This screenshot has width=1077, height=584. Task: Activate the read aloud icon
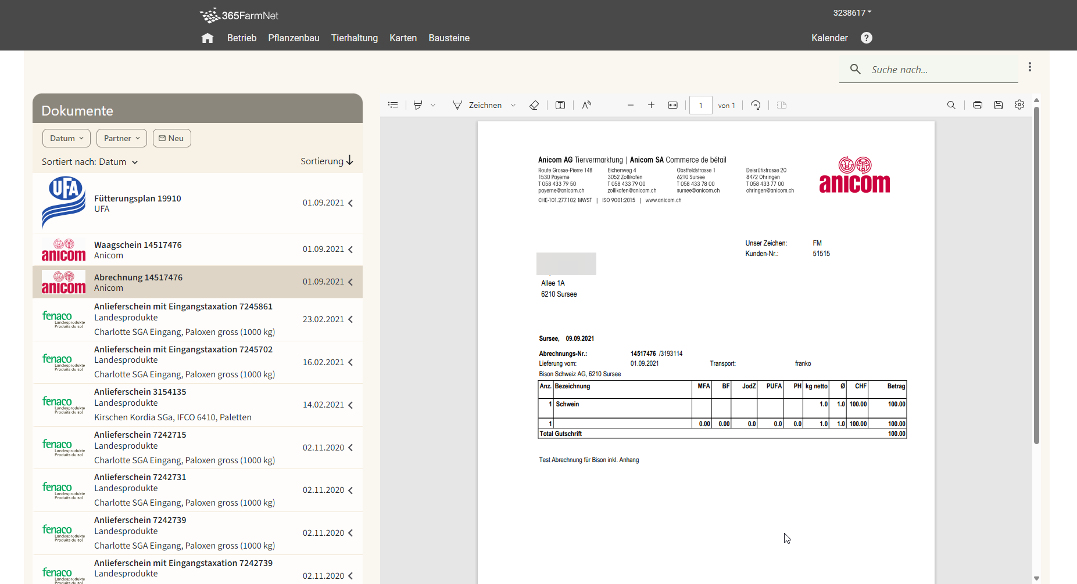tap(586, 105)
